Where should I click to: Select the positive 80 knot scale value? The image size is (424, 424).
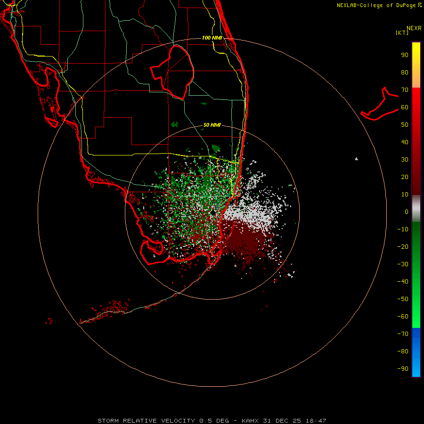(405, 72)
